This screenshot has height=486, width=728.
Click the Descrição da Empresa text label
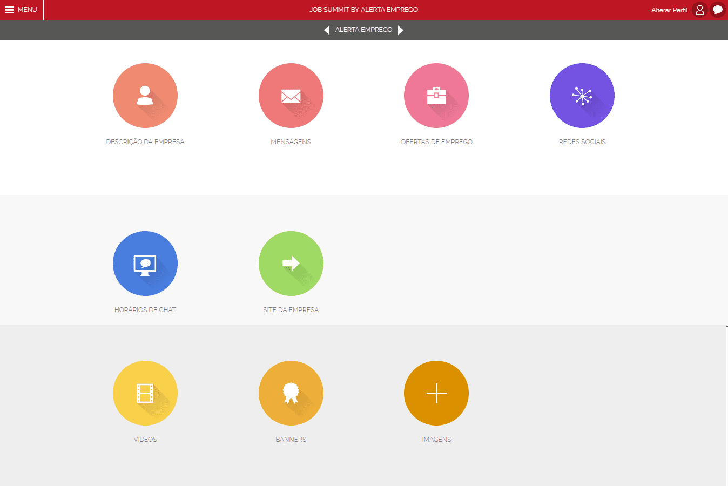coord(145,142)
